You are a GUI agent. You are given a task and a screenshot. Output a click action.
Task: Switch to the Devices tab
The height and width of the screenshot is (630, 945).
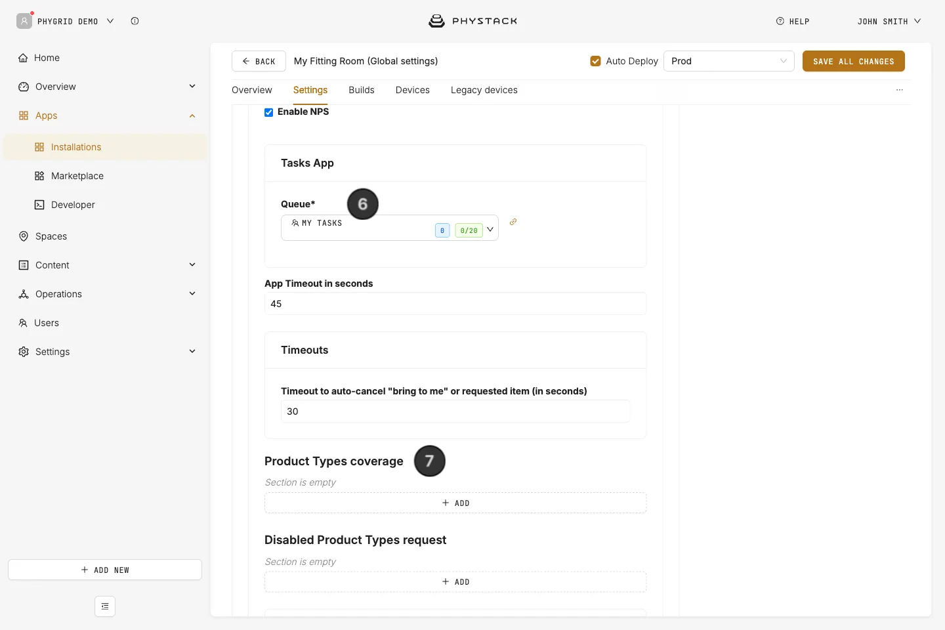(413, 90)
